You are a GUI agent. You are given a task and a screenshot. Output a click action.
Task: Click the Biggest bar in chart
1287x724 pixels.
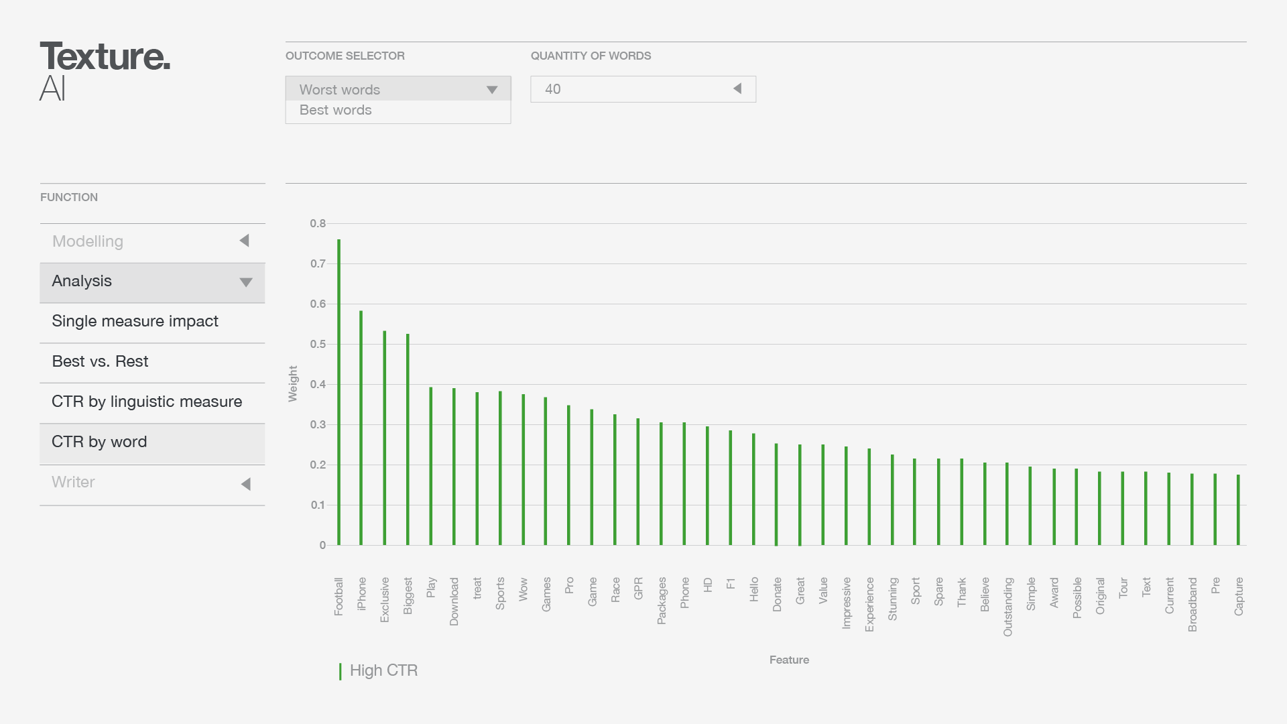tap(408, 442)
